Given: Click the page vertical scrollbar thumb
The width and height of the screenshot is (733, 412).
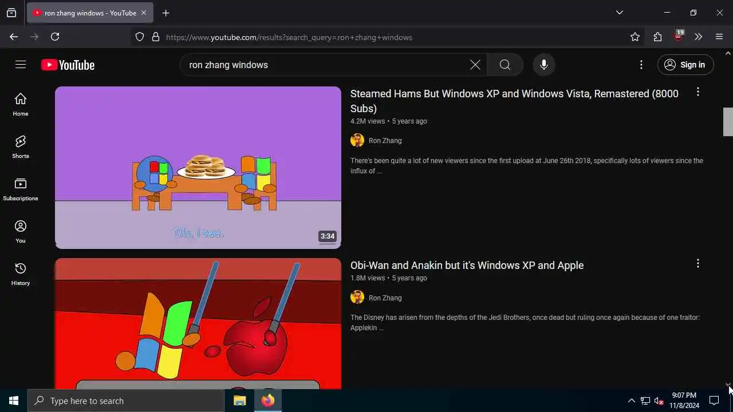Looking at the screenshot, I should coord(728,122).
